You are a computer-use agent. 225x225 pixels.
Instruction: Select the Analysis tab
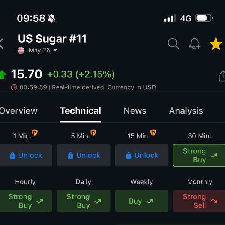[186, 111]
